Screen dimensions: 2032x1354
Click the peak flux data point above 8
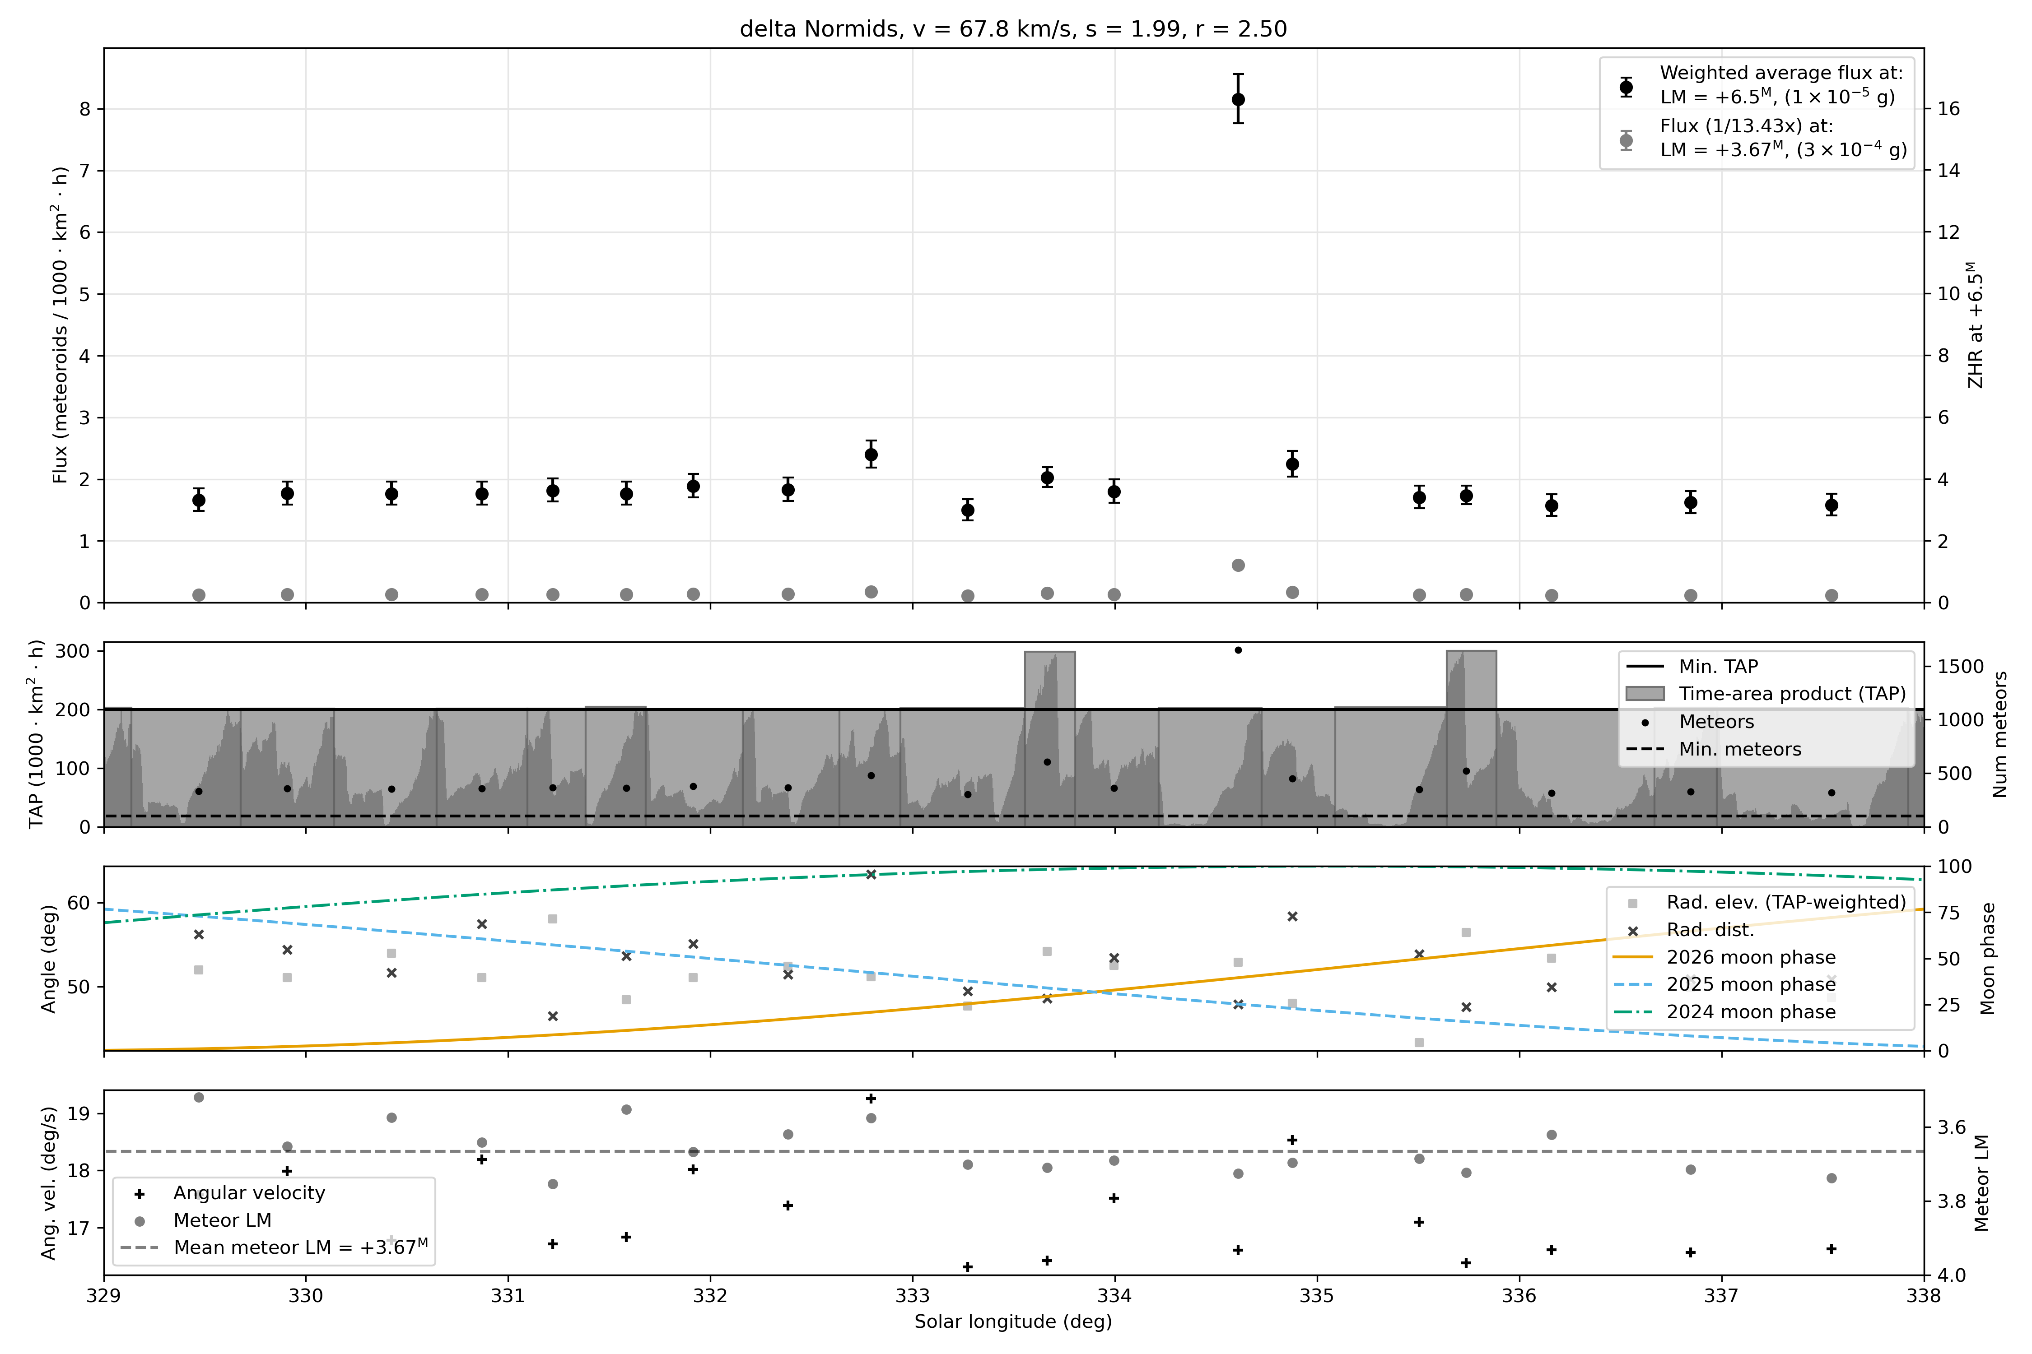[1238, 99]
